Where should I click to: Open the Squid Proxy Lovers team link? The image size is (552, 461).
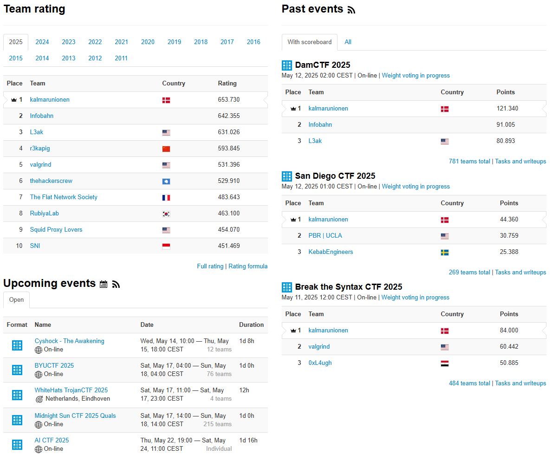(56, 229)
